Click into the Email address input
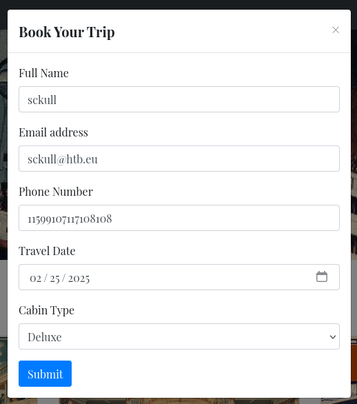The image size is (357, 404). click(179, 159)
